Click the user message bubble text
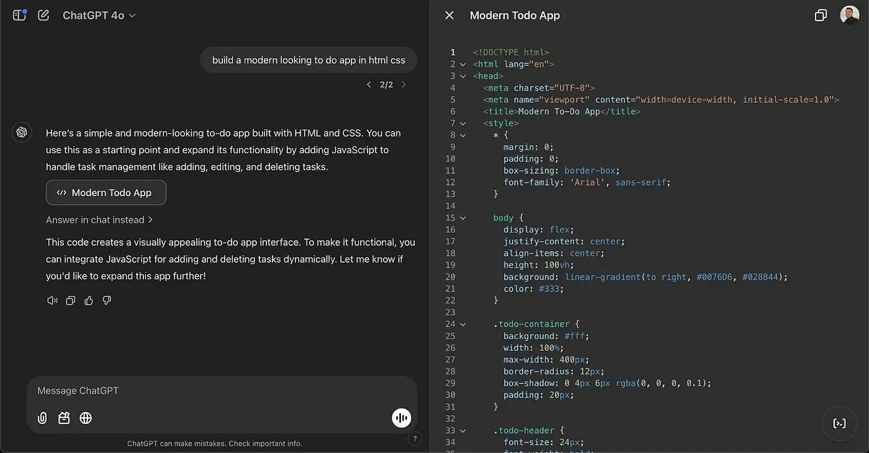The width and height of the screenshot is (869, 453). (308, 60)
